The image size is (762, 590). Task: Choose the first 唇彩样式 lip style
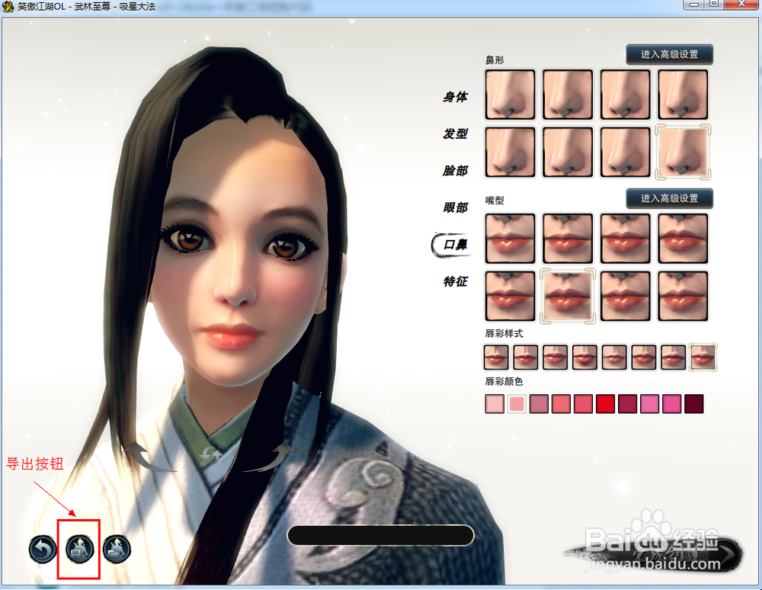tap(496, 358)
